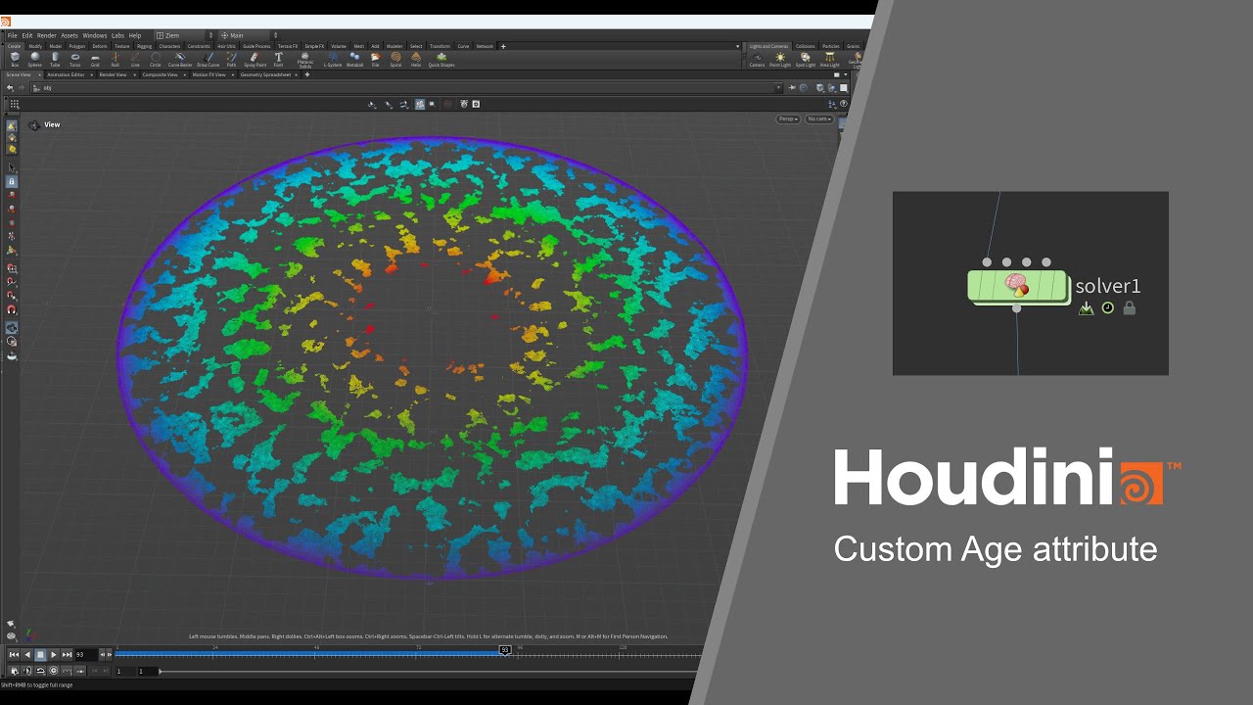Image resolution: width=1253 pixels, height=705 pixels.
Task: Add an Area Light
Action: [x=829, y=60]
